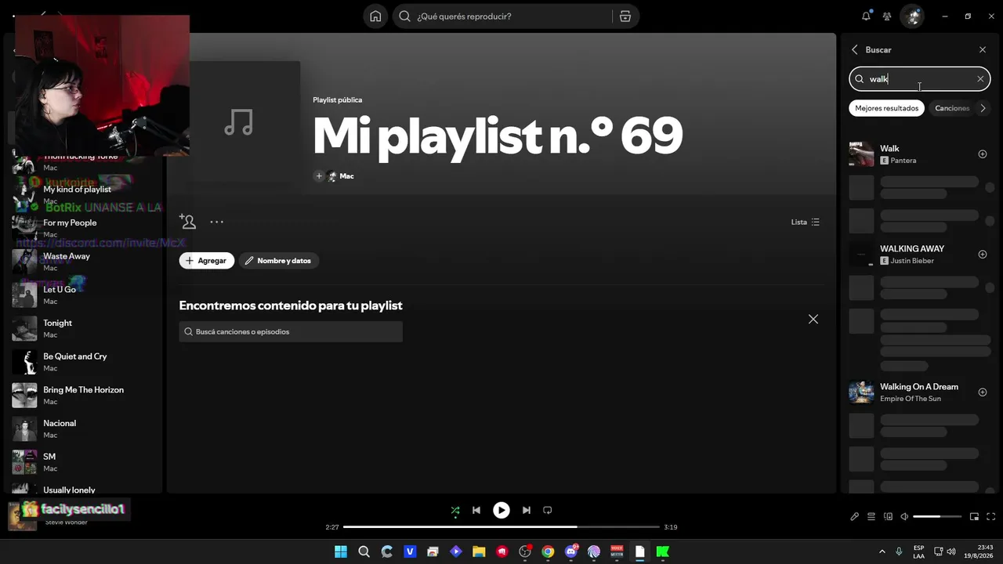Open the notifications bell

866,16
